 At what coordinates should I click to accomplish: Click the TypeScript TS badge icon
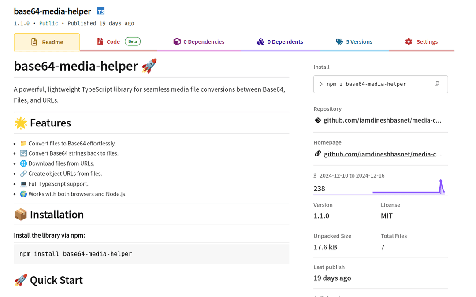101,11
